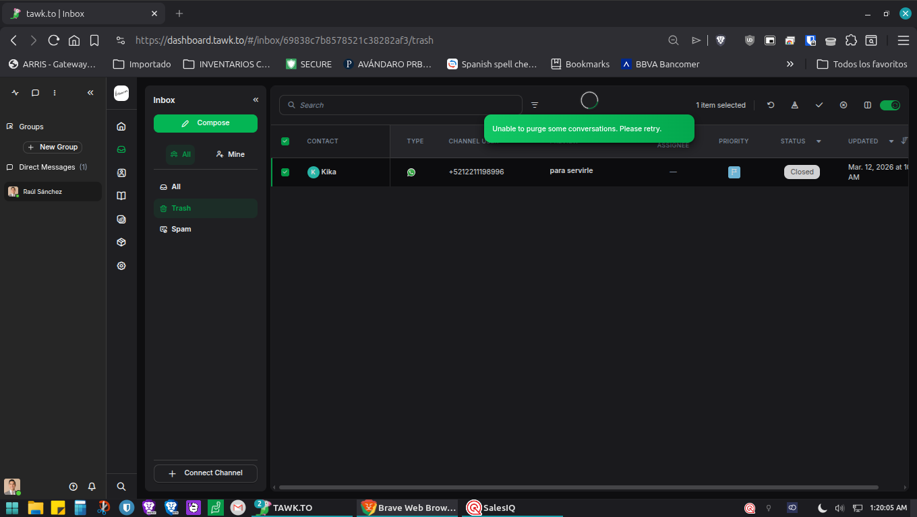The height and width of the screenshot is (517, 917).
Task: Open the Administration gear icon
Action: (121, 266)
